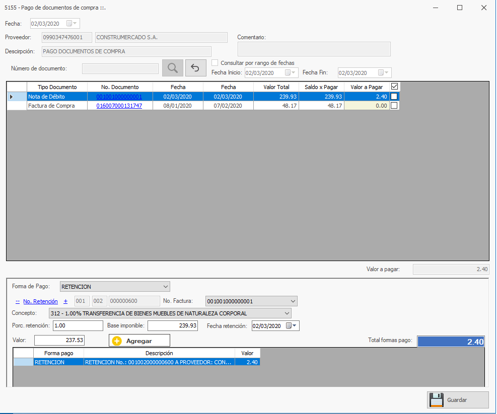497x414 pixels.
Task: Check the Nota de Débito row checkbox
Action: pos(394,97)
